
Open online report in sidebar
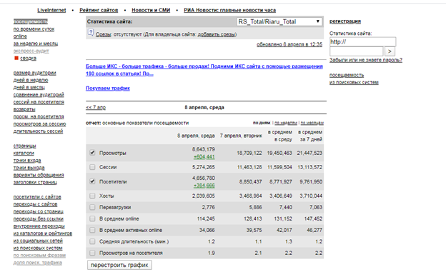click(x=20, y=36)
